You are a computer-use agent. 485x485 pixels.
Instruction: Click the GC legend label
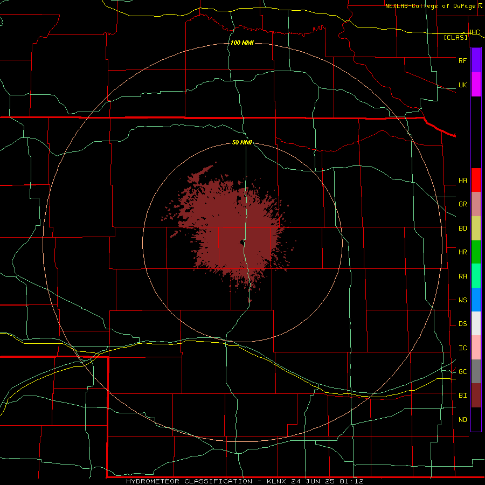point(462,372)
